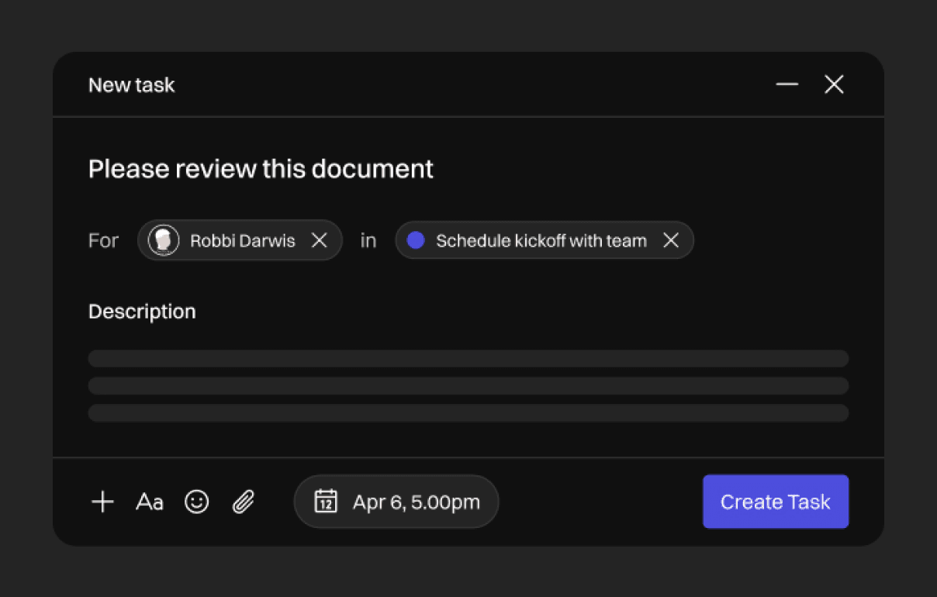Viewport: 937px width, 597px height.
Task: Open the due date picker showing Apr 6, 5.00pm
Action: point(416,502)
